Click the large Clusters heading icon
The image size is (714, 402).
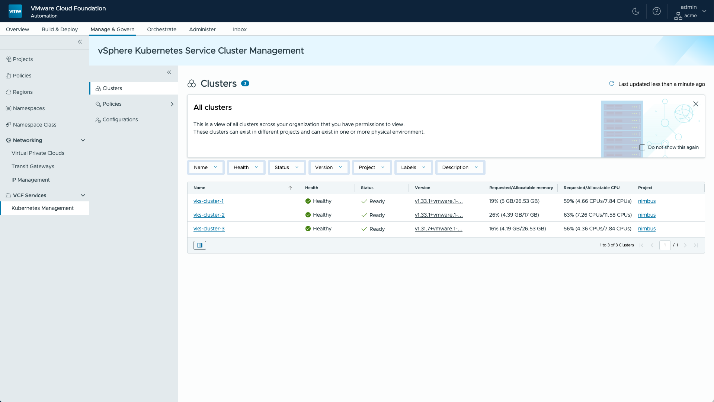(x=192, y=84)
